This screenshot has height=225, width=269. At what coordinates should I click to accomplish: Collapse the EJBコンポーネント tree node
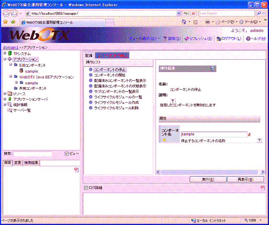click(10, 65)
